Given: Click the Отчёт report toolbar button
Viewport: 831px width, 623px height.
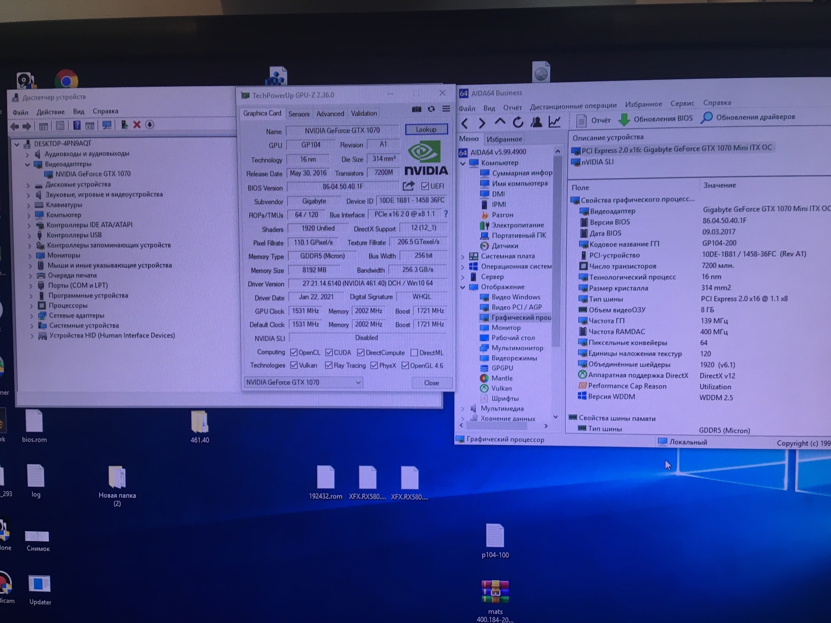Looking at the screenshot, I should point(593,120).
